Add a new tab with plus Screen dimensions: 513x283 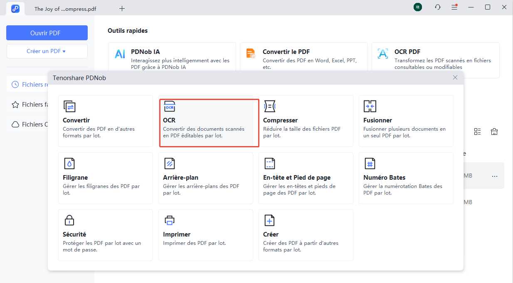pos(122,8)
